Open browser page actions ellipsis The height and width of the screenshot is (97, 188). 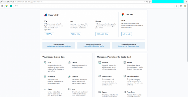(145, 2)
